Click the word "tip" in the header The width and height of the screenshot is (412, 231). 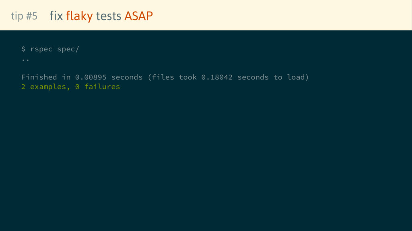click(x=17, y=16)
